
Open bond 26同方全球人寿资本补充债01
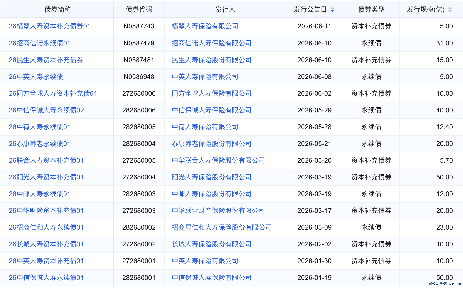pyautogui.click(x=53, y=93)
